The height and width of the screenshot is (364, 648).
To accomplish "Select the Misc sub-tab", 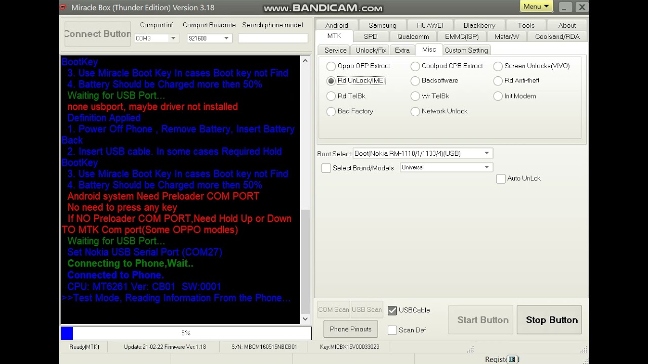I will (429, 50).
